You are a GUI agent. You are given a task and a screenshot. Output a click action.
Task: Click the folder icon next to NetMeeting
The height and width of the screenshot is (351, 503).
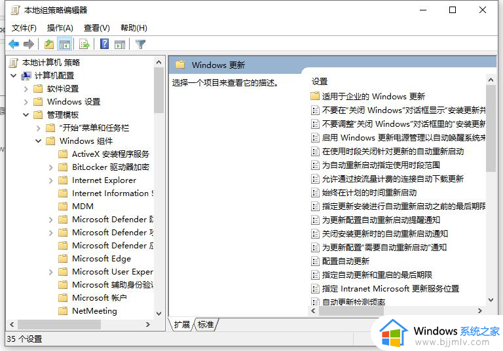63,310
